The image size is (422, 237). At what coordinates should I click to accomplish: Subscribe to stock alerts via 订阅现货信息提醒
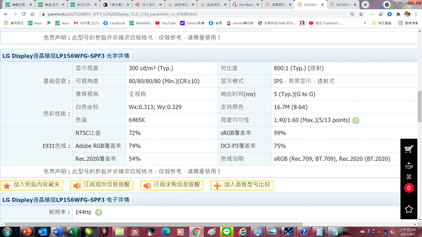click(x=102, y=185)
